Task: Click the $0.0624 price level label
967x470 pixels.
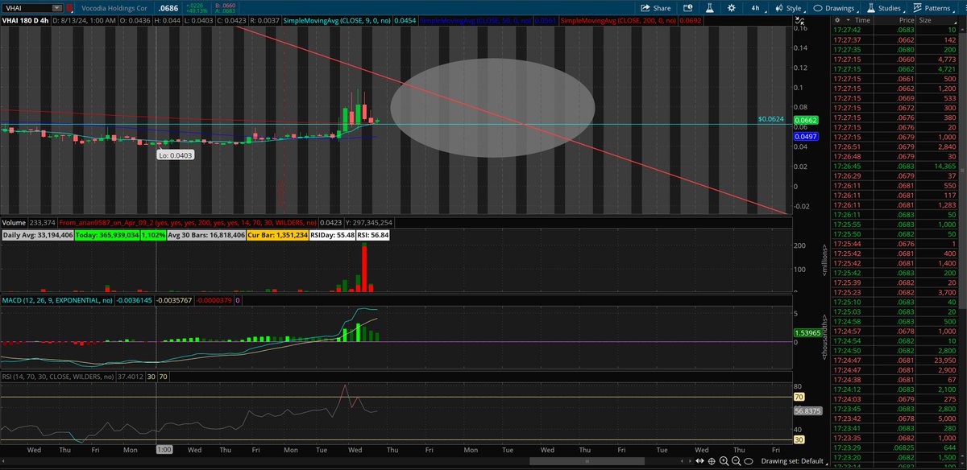Action: [770, 119]
